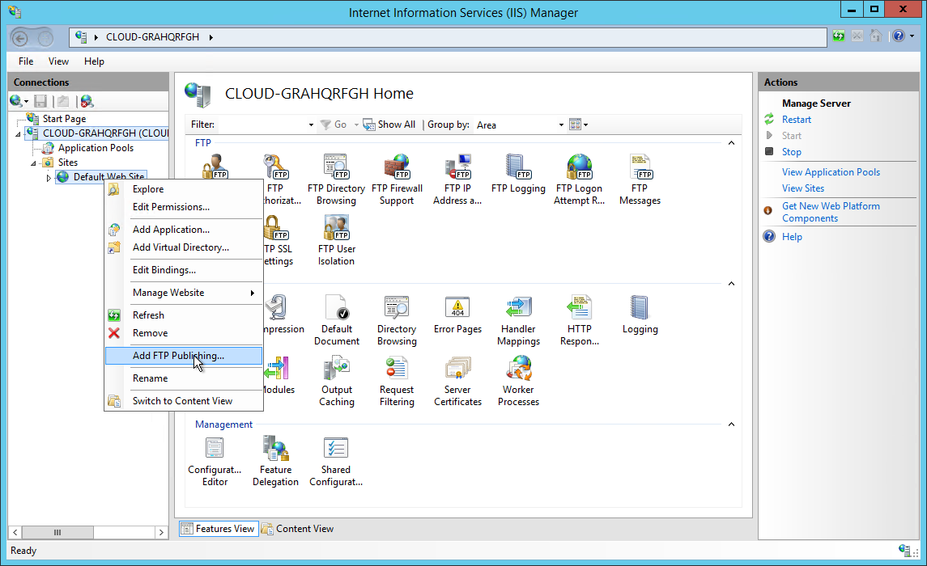The width and height of the screenshot is (927, 566).
Task: Open Directory Browsing feature in IIS section
Action: 397,320
